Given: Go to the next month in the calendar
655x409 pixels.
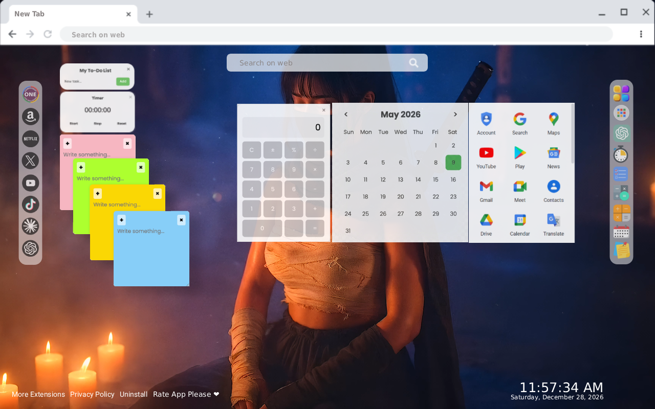Looking at the screenshot, I should click(455, 115).
